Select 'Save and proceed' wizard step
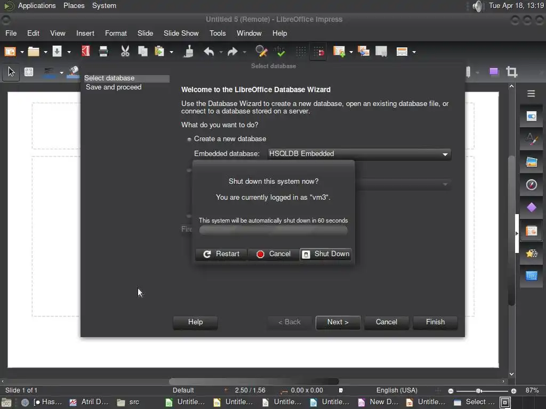Image resolution: width=546 pixels, height=409 pixels. coord(114,87)
